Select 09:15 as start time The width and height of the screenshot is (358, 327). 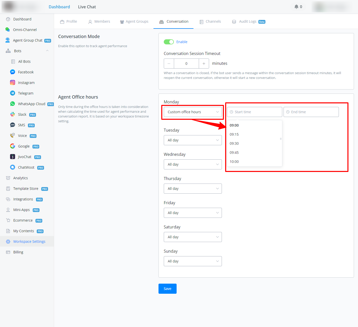click(x=254, y=134)
